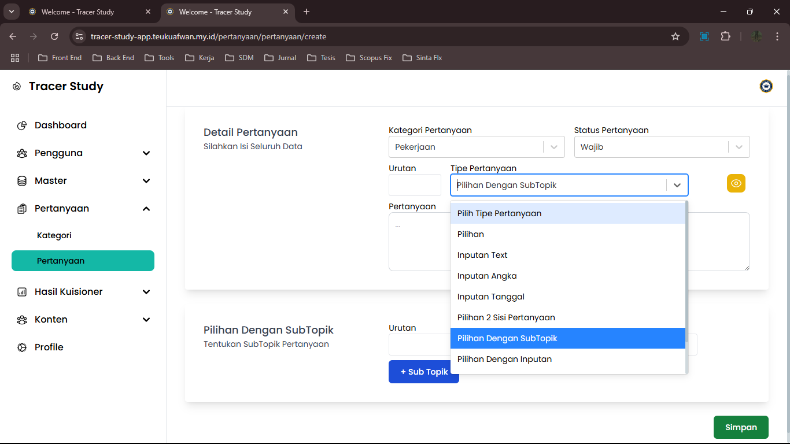Choose Pilihan 2 Sisi Pertanyaan option
Viewport: 790px width, 444px height.
click(x=505, y=317)
